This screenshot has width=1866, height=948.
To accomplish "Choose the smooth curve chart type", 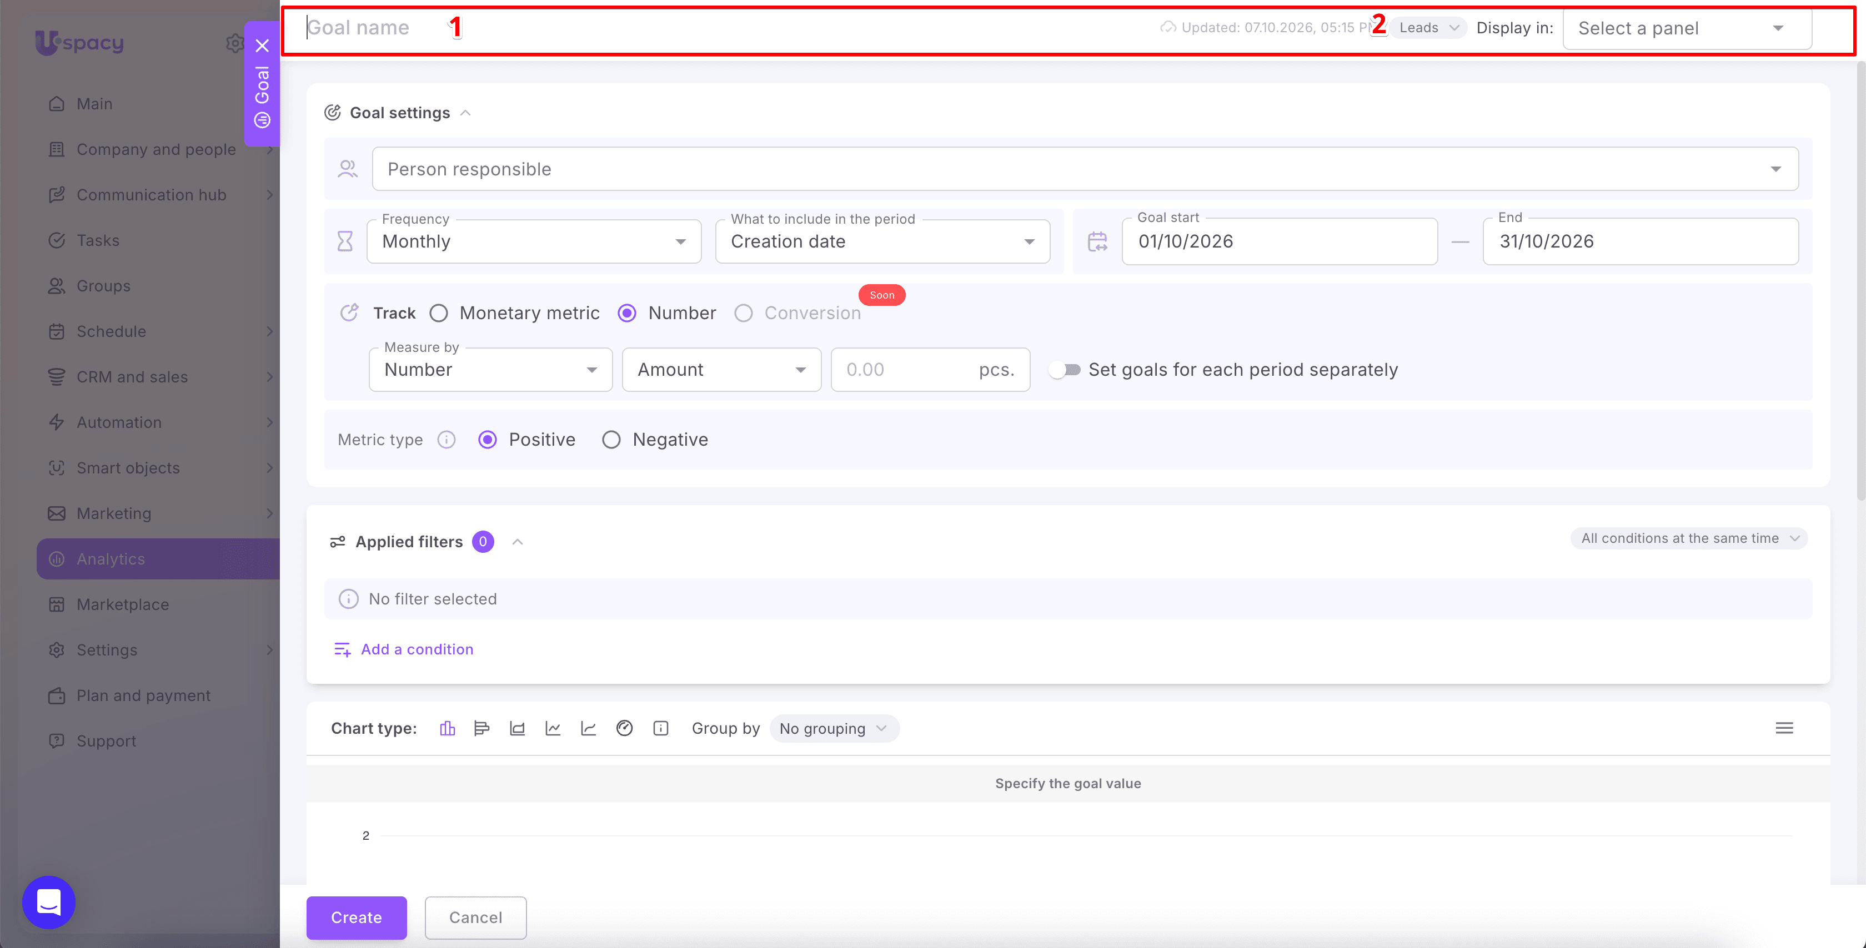I will (x=588, y=729).
